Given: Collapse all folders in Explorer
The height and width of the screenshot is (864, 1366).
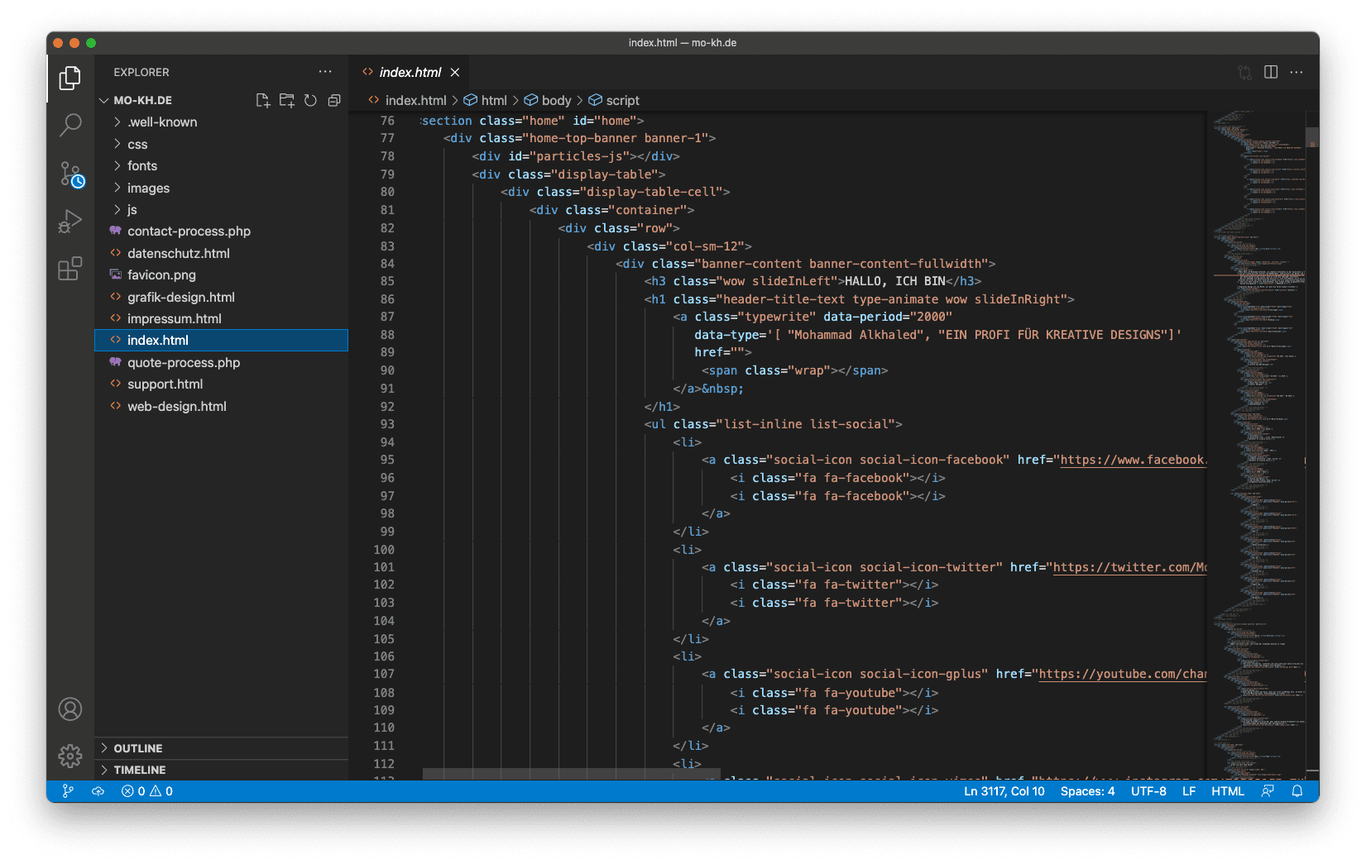Looking at the screenshot, I should 334,100.
